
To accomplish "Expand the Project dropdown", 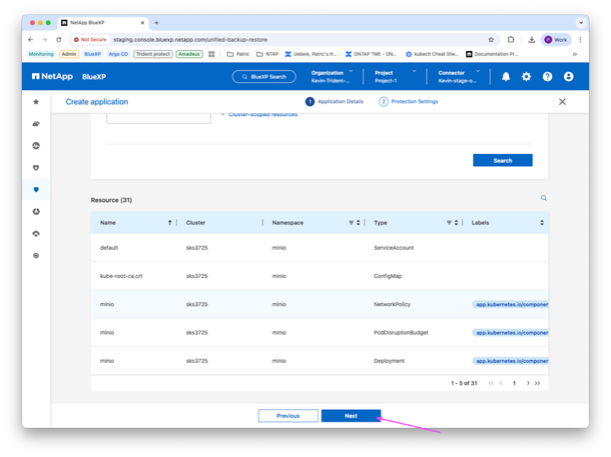I will [395, 76].
